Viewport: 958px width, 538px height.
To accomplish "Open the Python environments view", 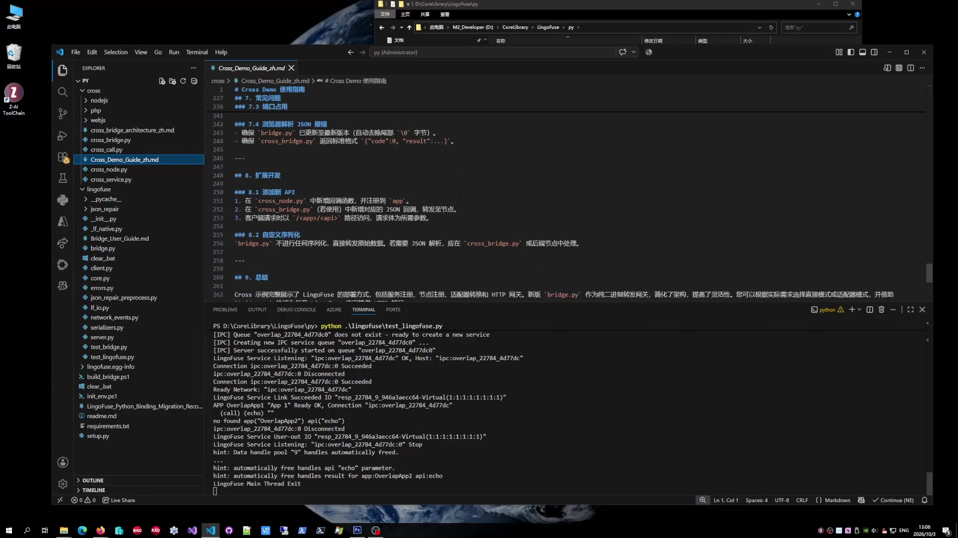I will [x=62, y=200].
